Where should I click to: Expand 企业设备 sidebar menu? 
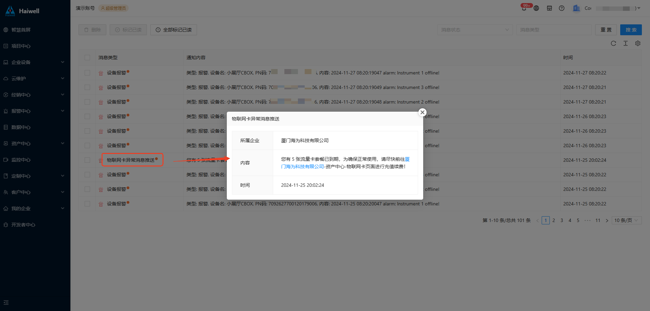pos(35,62)
